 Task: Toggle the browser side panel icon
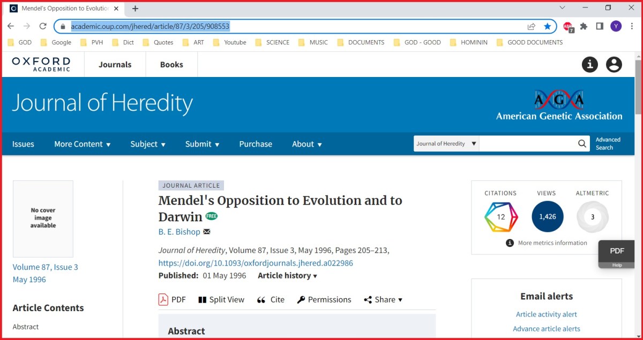click(600, 26)
